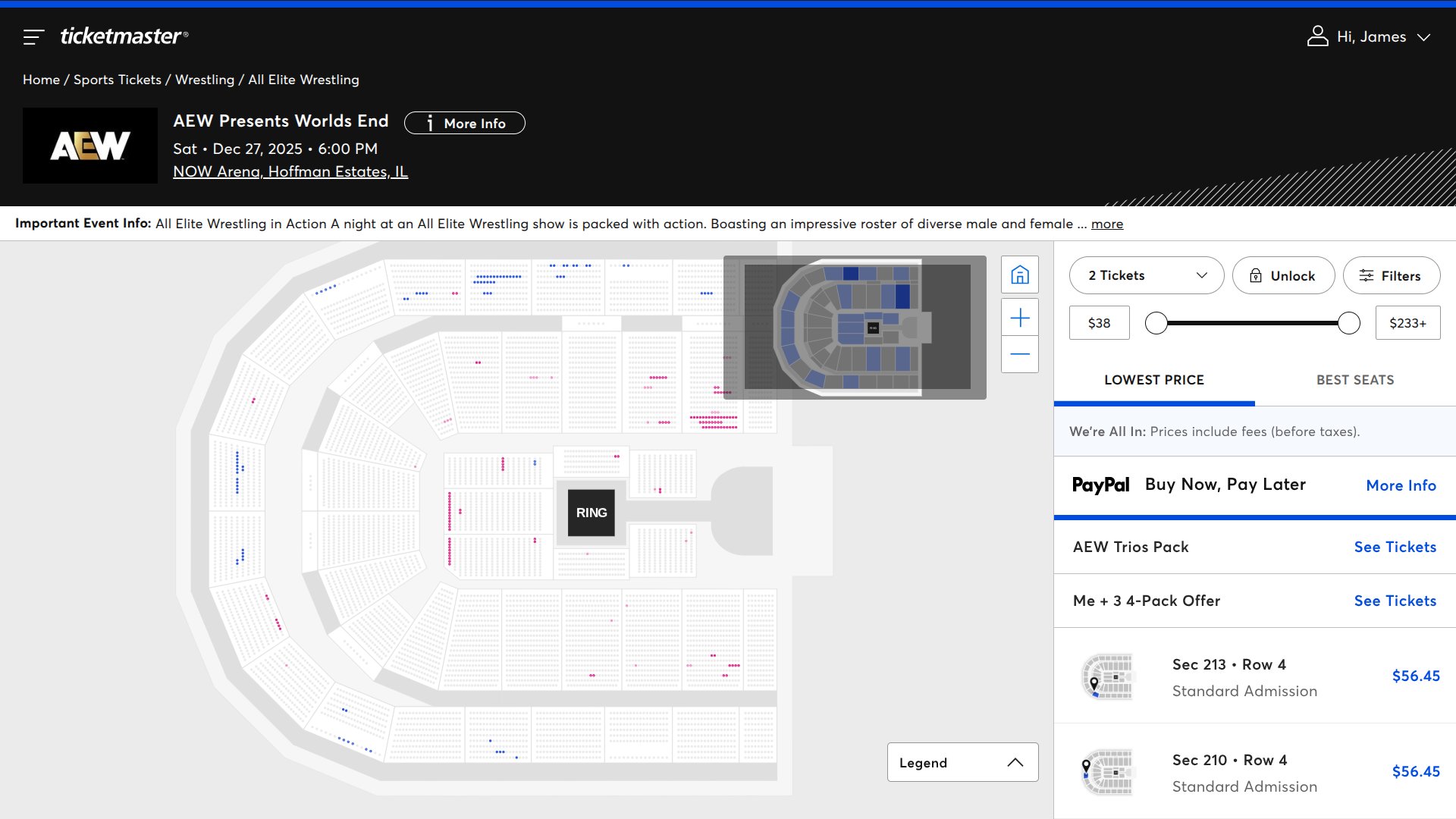Select the Sec 213 Row 4 listing
1456x819 pixels.
pos(1254,676)
